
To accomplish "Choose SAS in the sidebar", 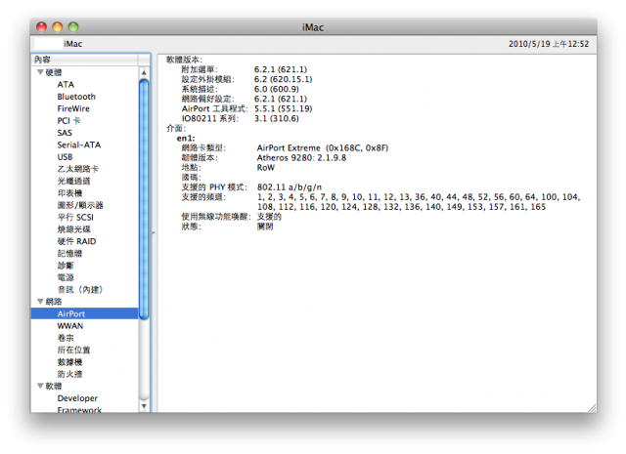I will 65,133.
